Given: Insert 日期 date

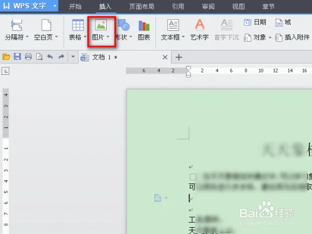Looking at the screenshot, I should (x=255, y=22).
